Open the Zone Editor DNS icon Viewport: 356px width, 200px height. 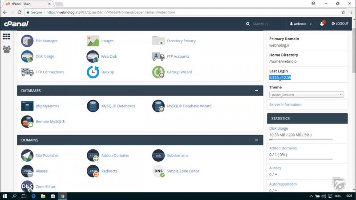27,187
